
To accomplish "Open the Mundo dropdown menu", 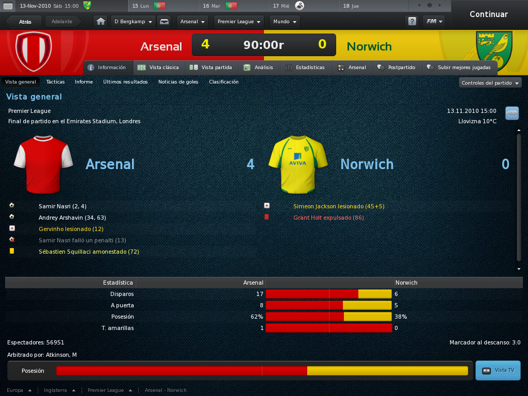I will pyautogui.click(x=285, y=22).
